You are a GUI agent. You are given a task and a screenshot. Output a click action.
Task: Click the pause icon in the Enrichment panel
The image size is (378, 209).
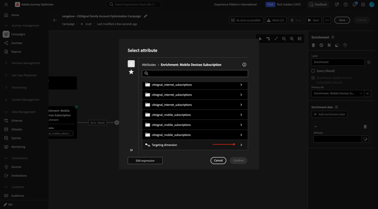(x=329, y=45)
